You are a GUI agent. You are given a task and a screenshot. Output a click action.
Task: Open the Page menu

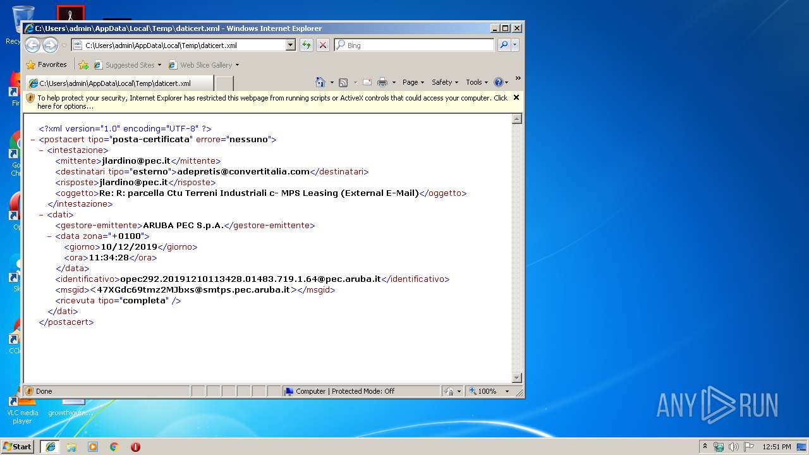pyautogui.click(x=413, y=82)
